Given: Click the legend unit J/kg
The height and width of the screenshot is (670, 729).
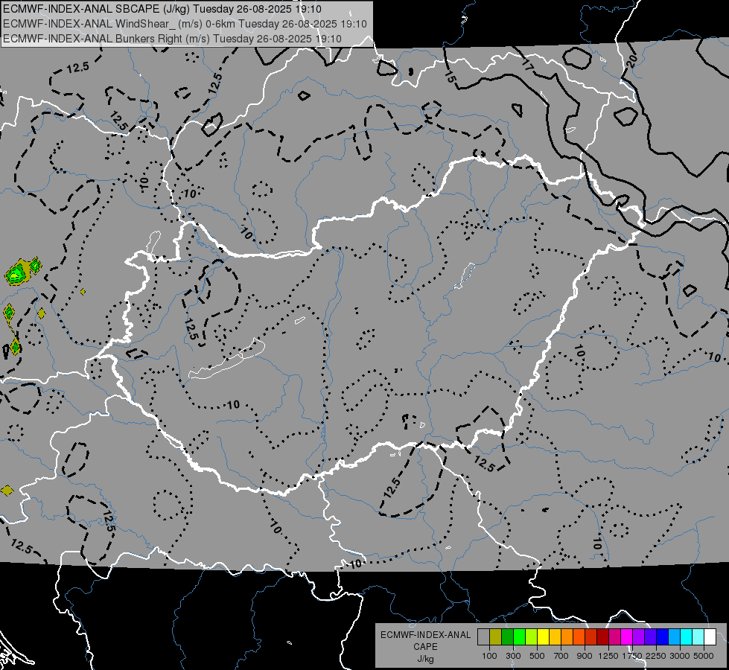Looking at the screenshot, I should click(425, 659).
